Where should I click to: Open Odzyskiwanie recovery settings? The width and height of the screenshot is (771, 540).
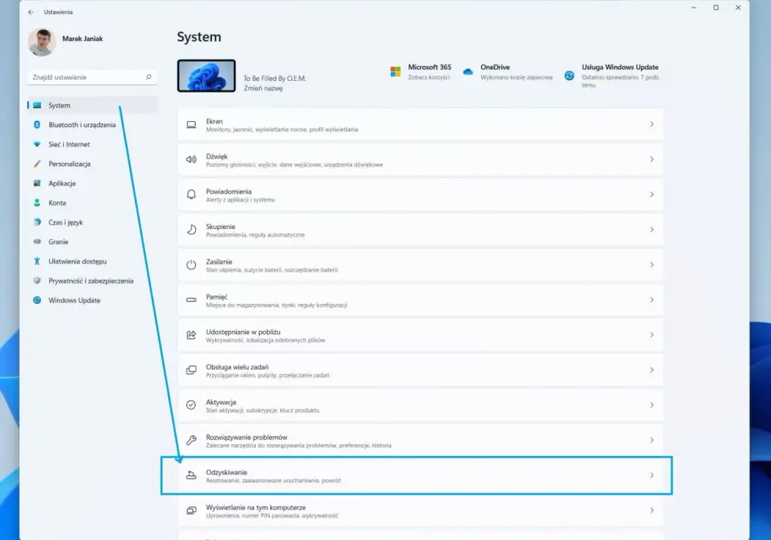coord(420,475)
